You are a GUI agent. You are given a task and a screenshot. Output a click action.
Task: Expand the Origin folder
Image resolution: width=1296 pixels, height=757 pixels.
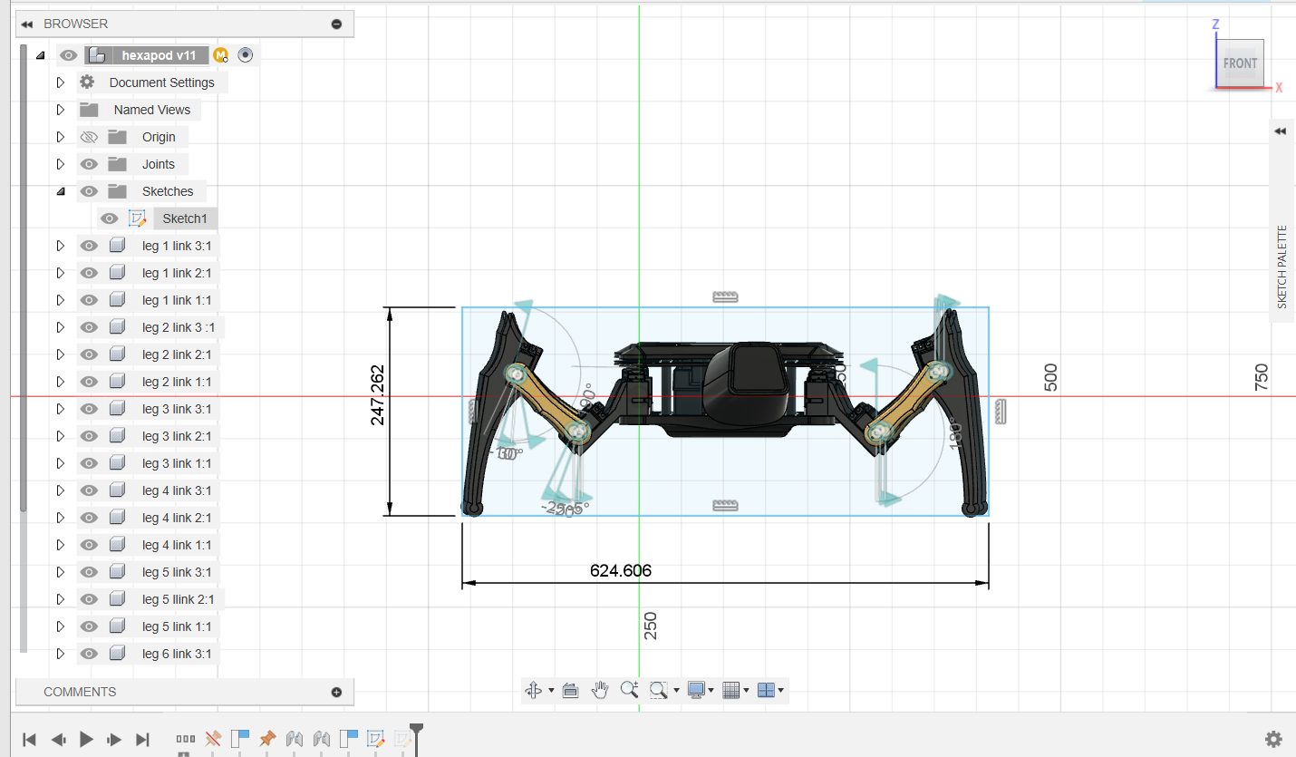61,137
